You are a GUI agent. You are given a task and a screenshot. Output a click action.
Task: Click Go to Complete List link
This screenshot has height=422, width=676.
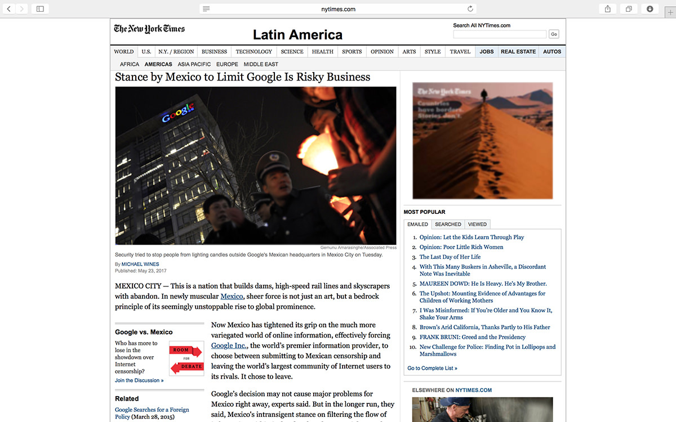[432, 369]
